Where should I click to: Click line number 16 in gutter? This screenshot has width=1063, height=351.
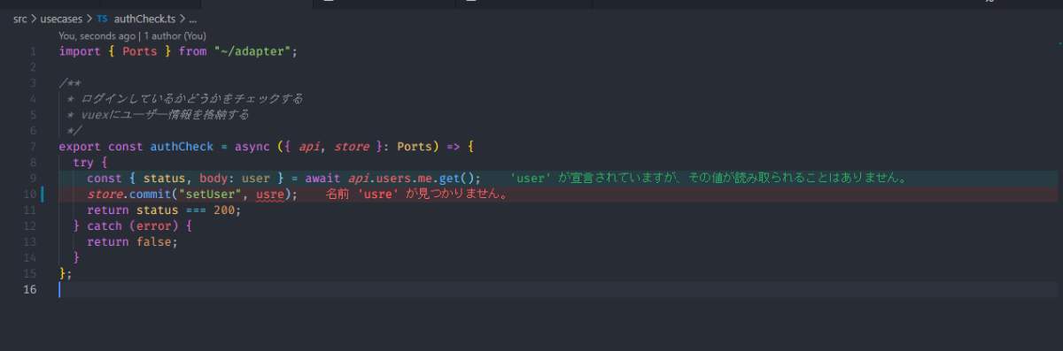click(x=30, y=289)
